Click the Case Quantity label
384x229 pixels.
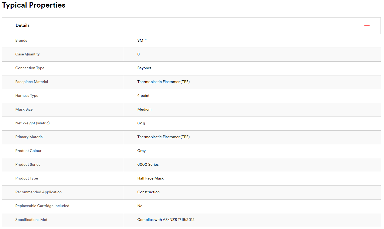(28, 54)
